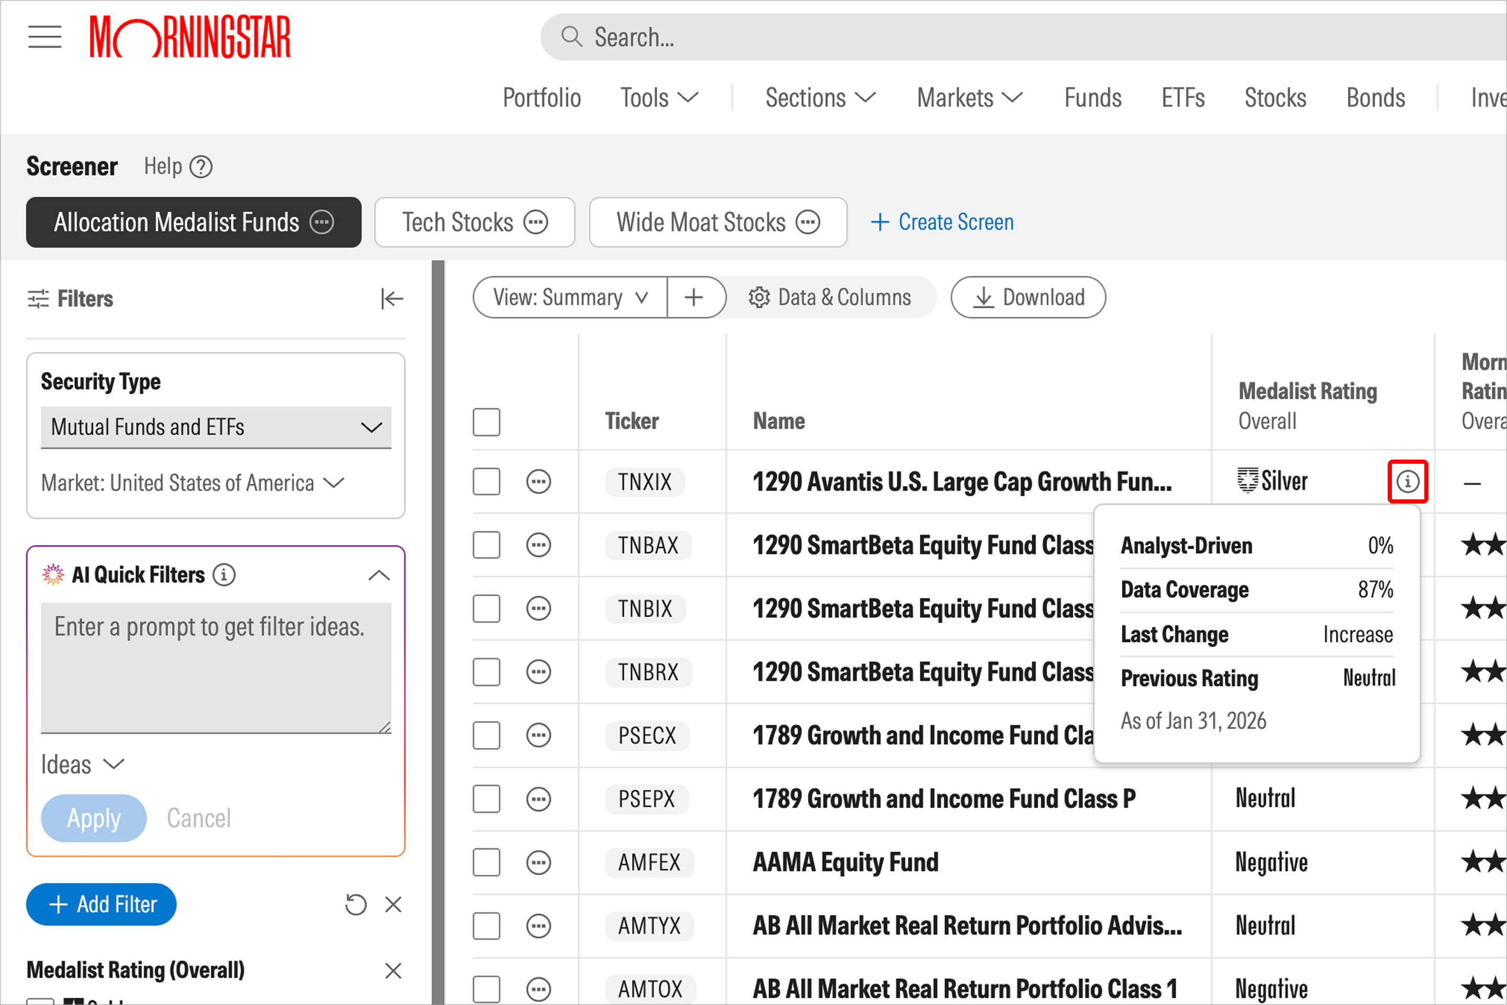Viewport: 1507px width, 1005px height.
Task: Click the Morningstar logo
Action: click(190, 37)
